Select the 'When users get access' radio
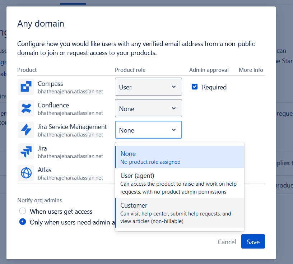 click(x=23, y=211)
